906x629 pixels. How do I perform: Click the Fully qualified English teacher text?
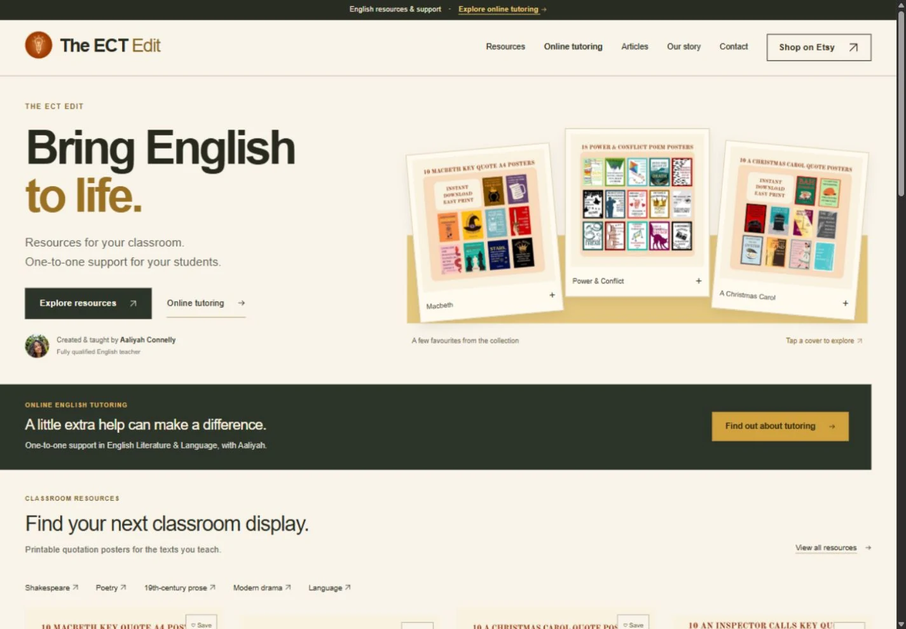pyautogui.click(x=99, y=352)
